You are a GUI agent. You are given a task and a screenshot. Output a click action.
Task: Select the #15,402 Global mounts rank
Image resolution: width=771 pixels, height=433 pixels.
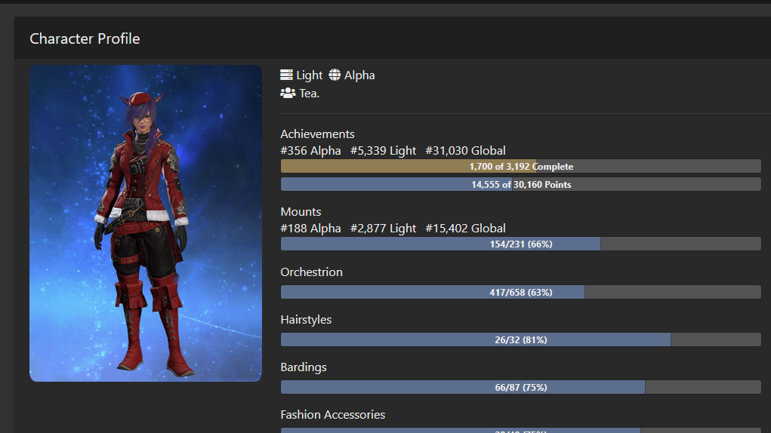(465, 229)
